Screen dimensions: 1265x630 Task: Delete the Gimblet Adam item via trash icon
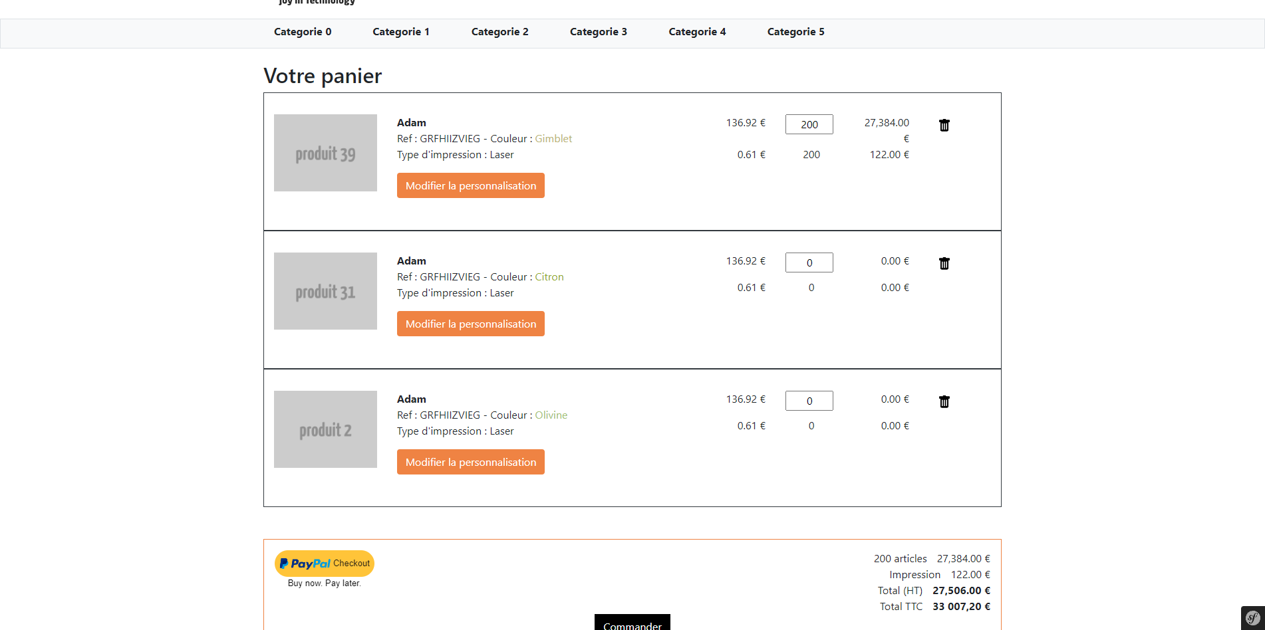click(x=944, y=124)
